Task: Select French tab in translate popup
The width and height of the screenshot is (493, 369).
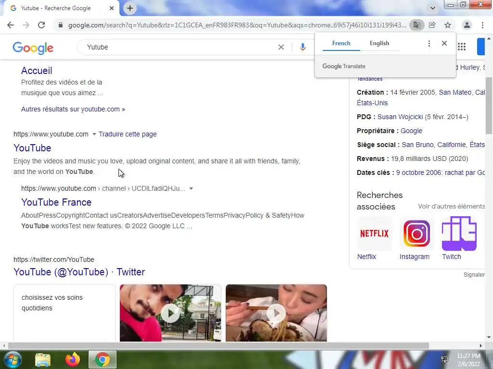Action: pos(341,43)
